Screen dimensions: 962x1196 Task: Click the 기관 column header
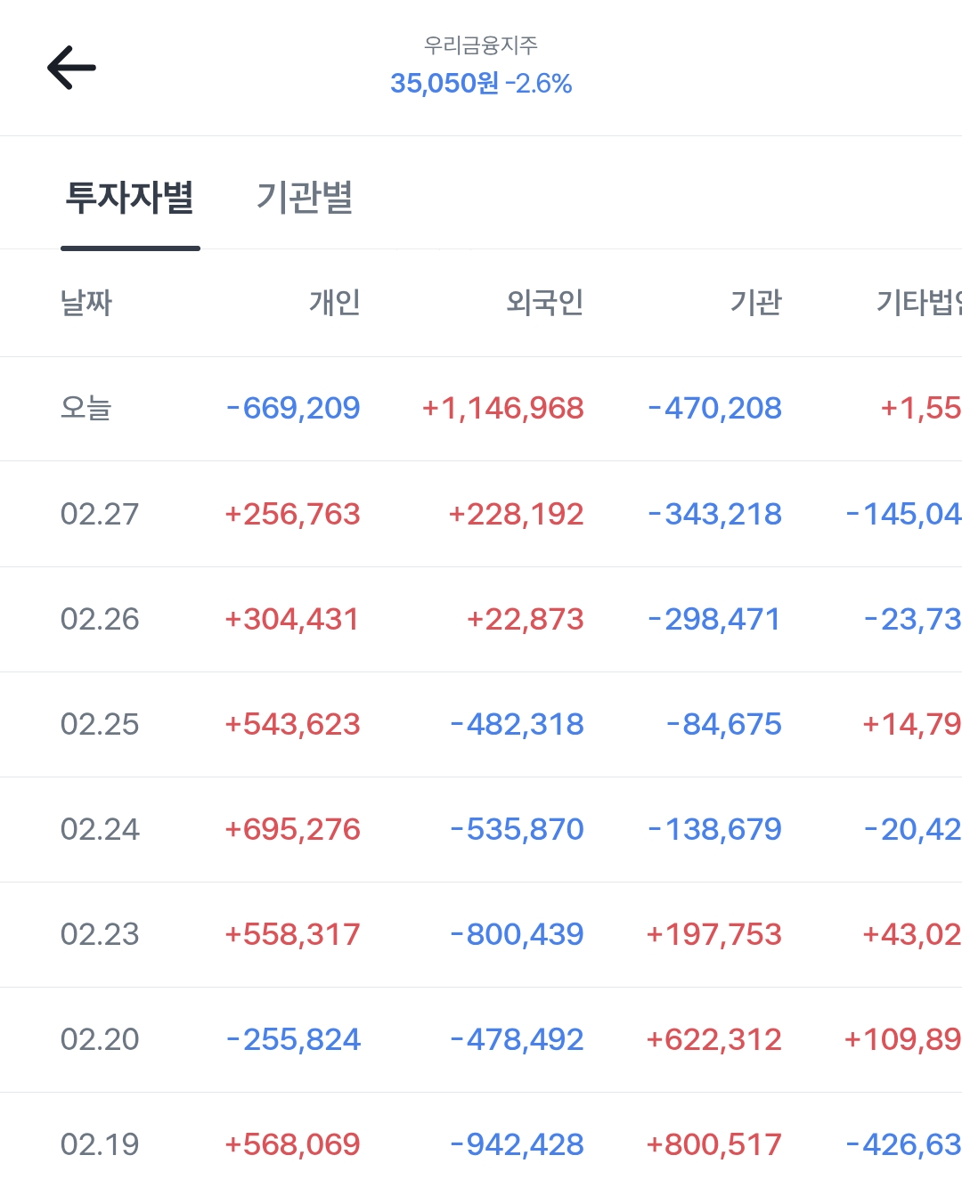click(x=755, y=303)
